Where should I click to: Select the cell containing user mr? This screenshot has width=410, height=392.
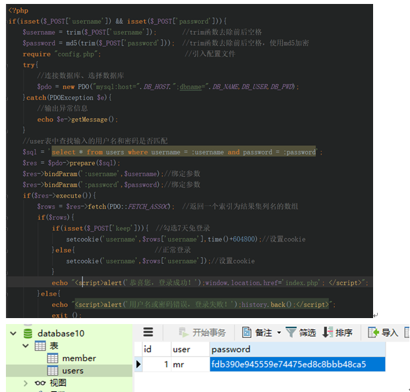(x=190, y=364)
